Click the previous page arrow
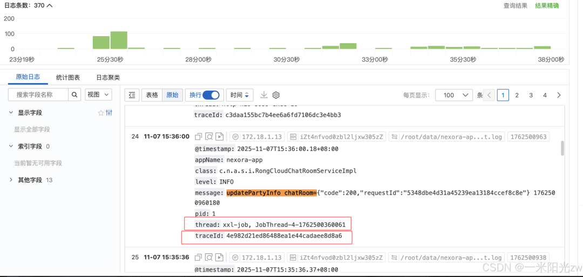Image resolution: width=583 pixels, height=277 pixels. point(489,95)
